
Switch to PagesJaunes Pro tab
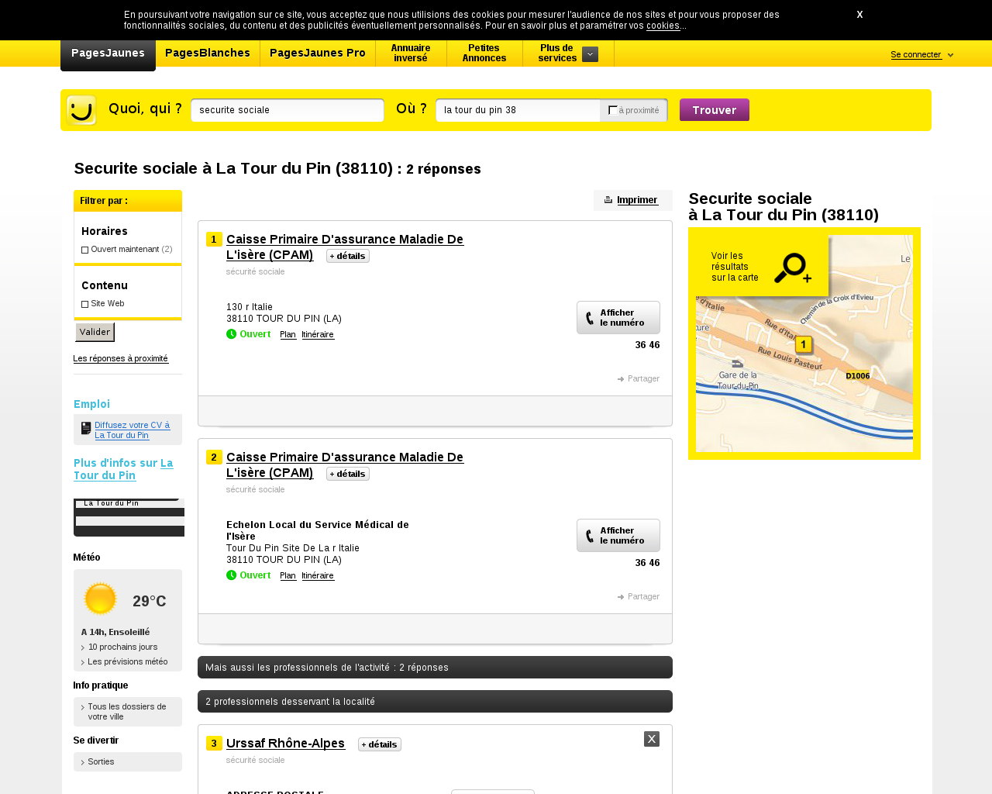318,54
